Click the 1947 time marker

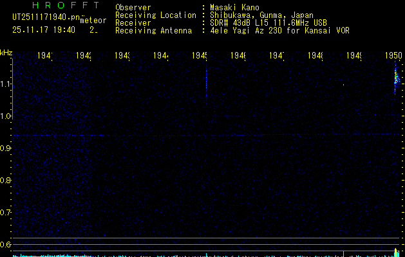pos(277,57)
